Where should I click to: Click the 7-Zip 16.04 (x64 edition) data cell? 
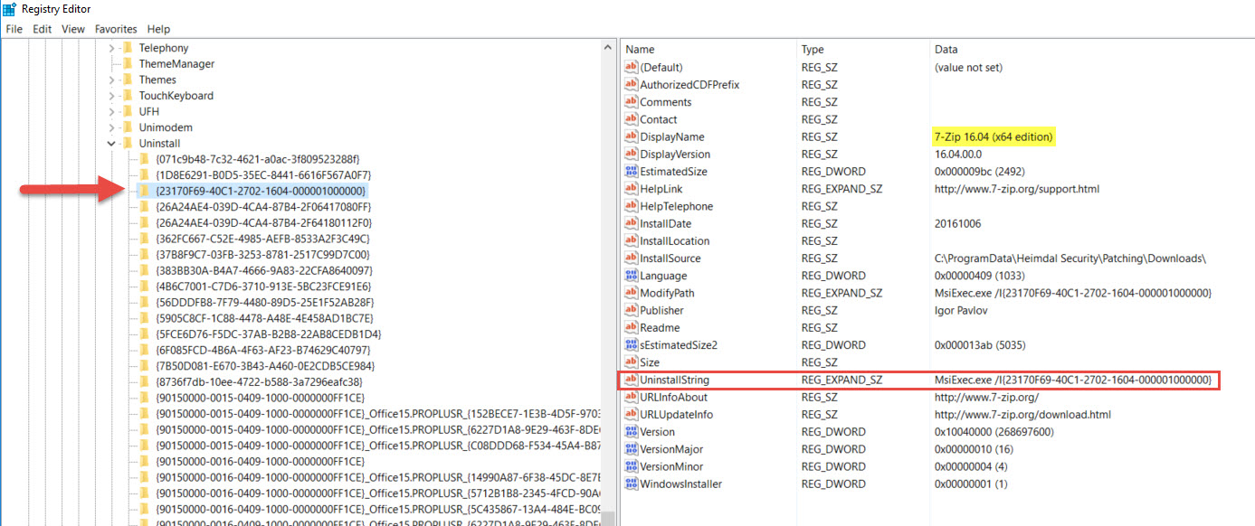pos(994,137)
